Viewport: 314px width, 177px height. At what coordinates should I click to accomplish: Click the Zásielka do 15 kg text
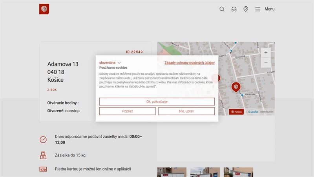coord(70,155)
